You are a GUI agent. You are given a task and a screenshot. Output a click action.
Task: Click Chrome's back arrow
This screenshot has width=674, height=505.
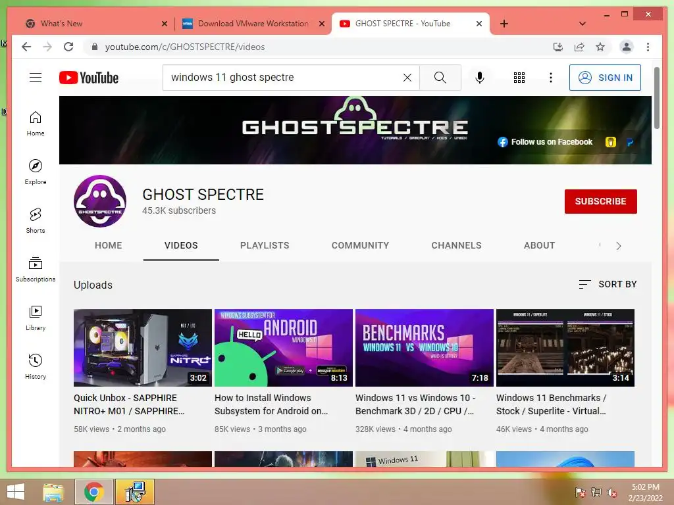pos(26,47)
